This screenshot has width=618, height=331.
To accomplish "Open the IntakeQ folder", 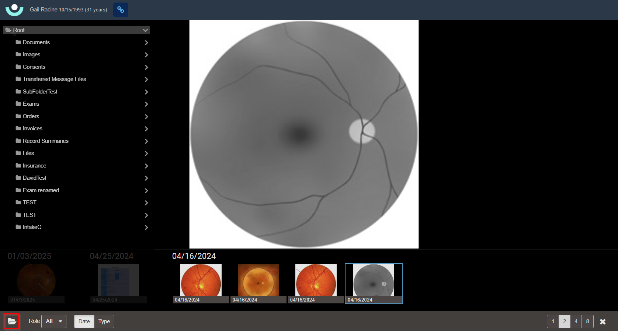I will (x=32, y=227).
